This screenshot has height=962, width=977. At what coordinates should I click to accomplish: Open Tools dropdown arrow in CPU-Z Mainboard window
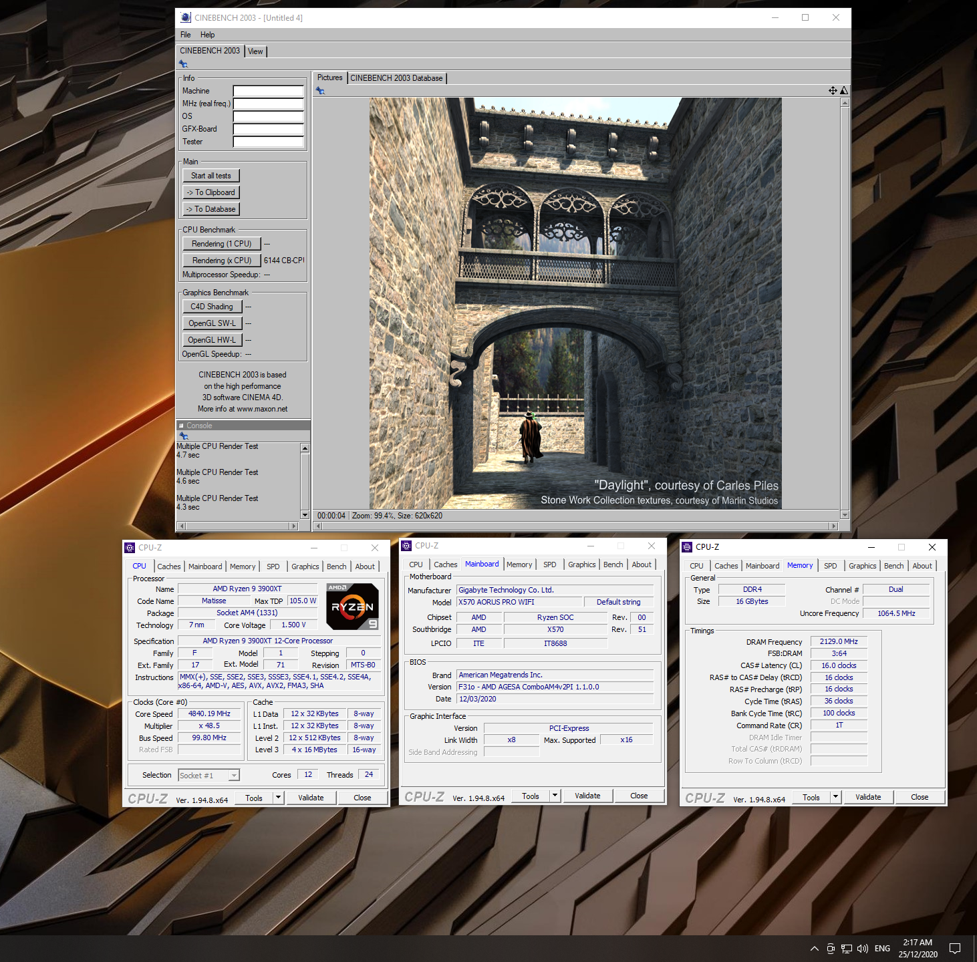pyautogui.click(x=555, y=796)
